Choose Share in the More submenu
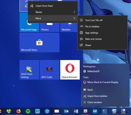Screen dimensions: 131x115 click(102, 45)
